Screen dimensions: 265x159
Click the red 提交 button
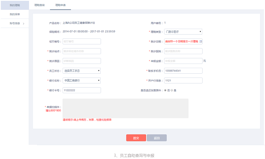point(136,138)
